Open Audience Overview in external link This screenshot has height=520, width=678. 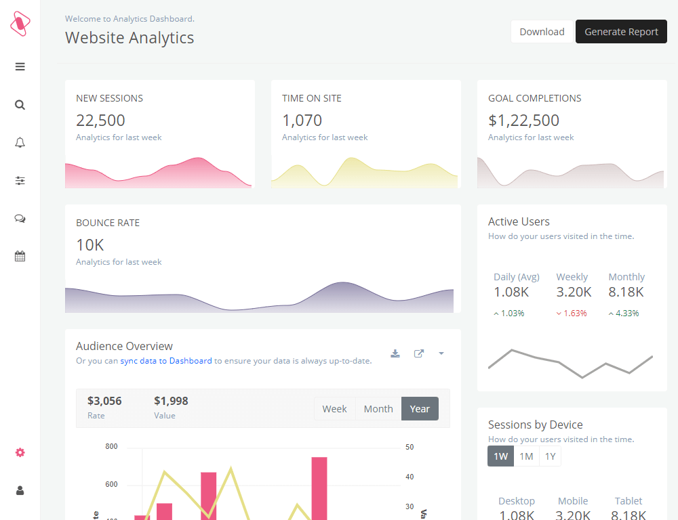pos(419,353)
